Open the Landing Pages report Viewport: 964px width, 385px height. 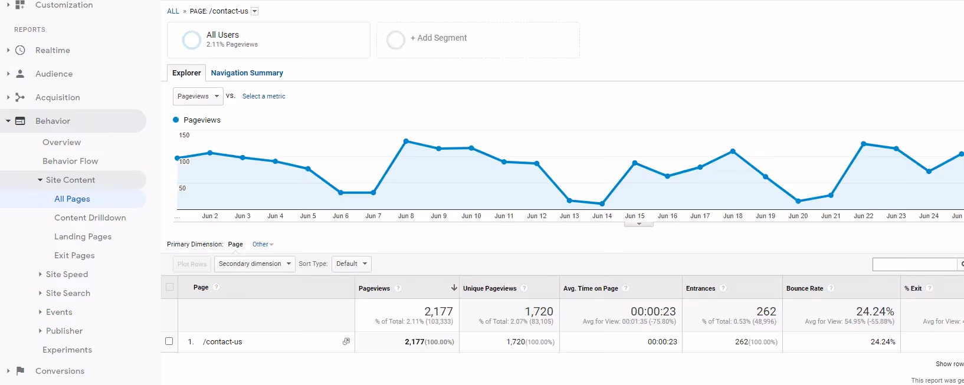83,236
